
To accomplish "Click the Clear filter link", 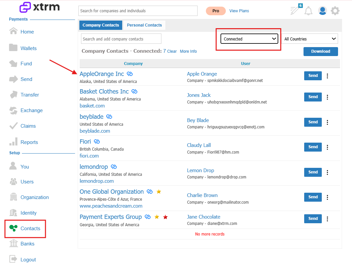I will 172,51.
